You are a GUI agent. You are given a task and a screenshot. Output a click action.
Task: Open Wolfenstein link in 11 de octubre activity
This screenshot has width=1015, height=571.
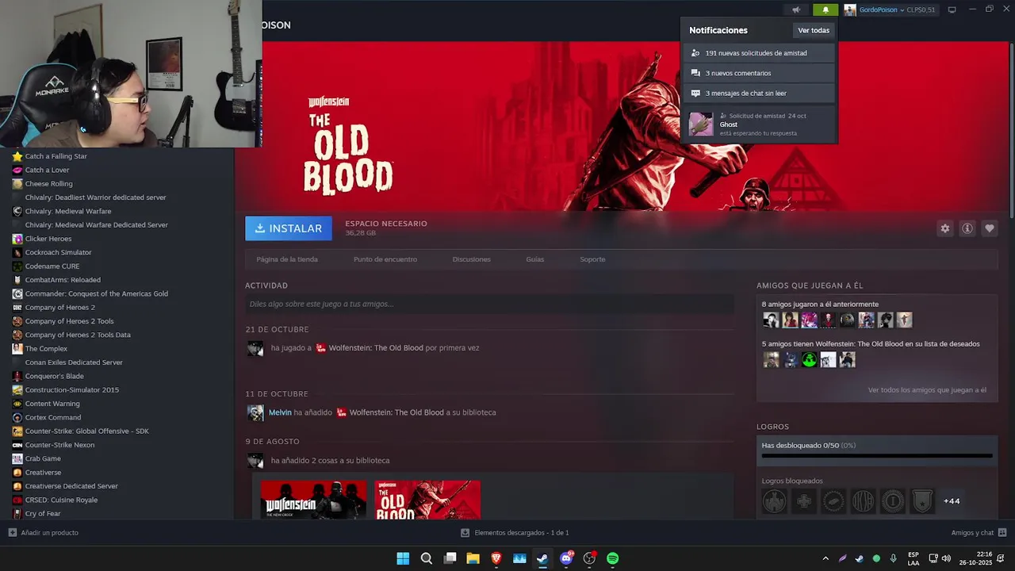coord(396,412)
